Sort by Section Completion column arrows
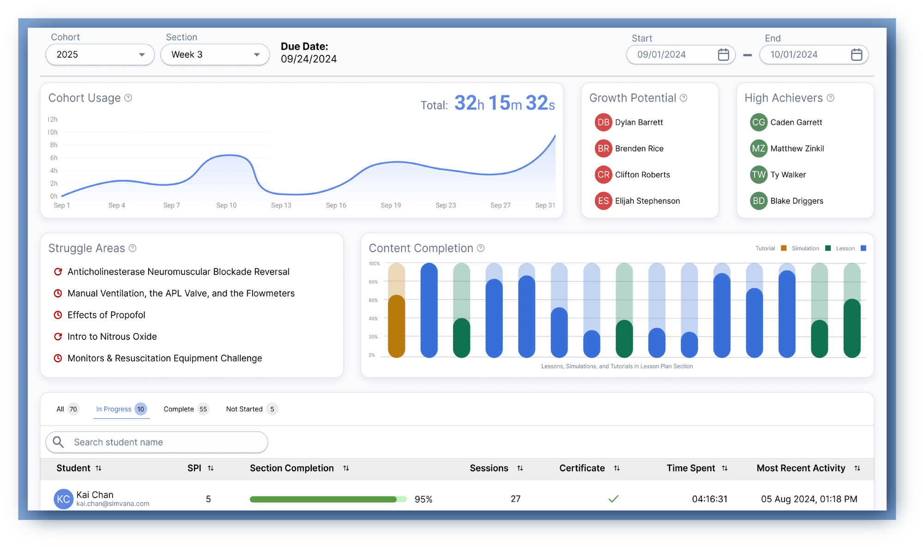 tap(346, 469)
